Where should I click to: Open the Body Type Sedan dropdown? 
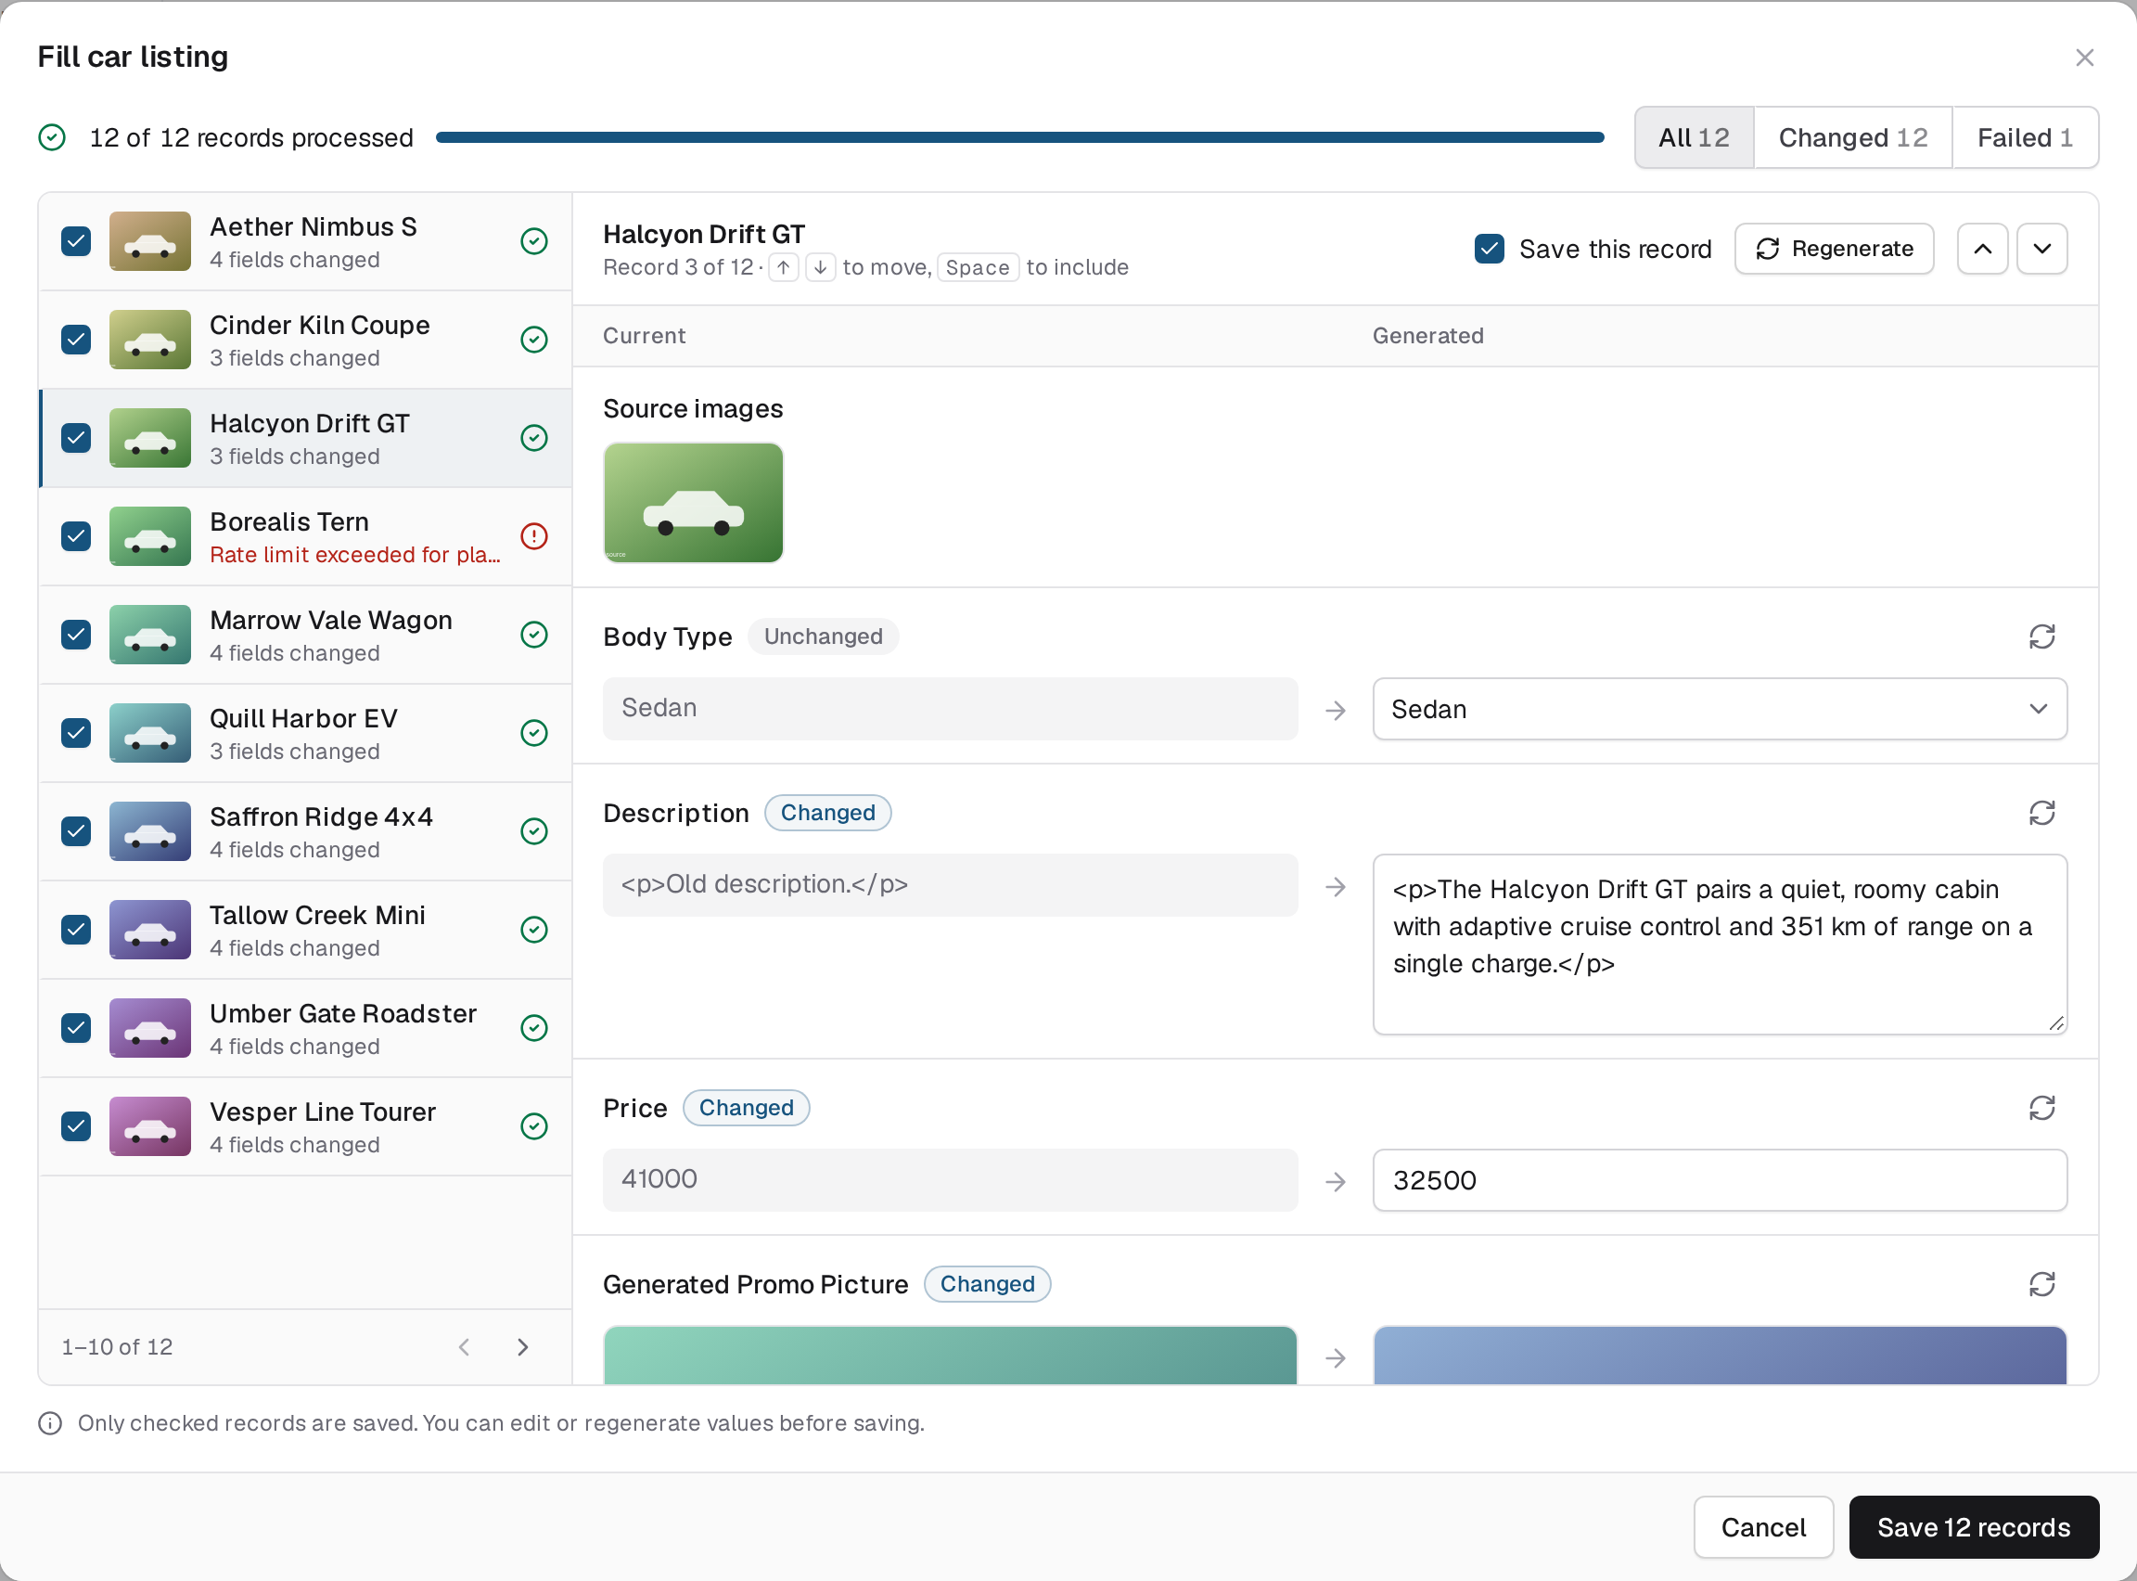1719,709
